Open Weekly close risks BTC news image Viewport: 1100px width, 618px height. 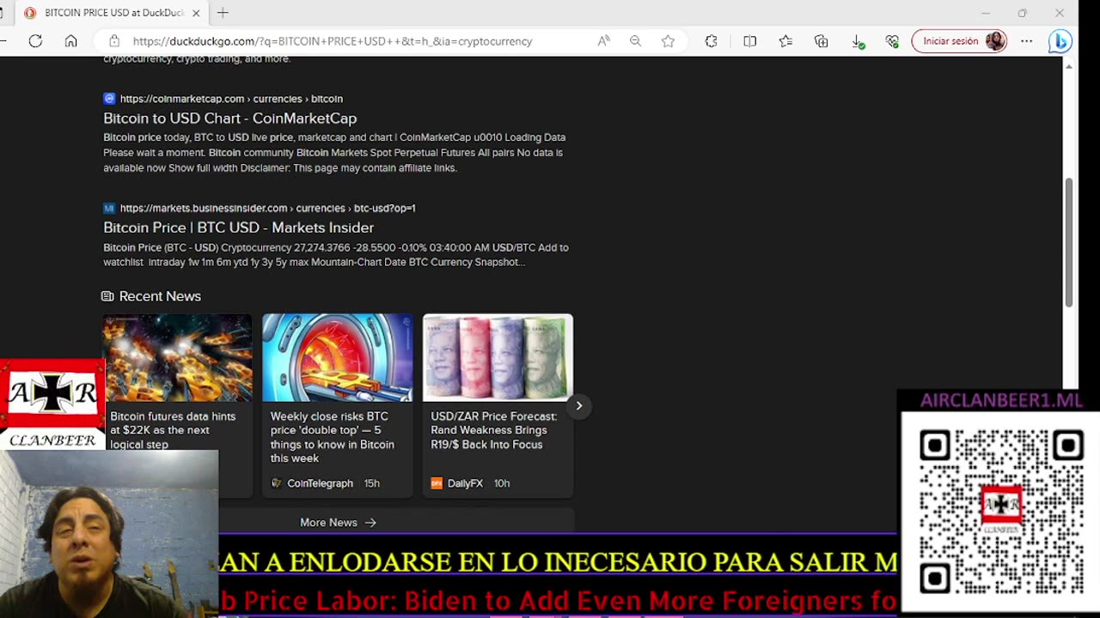click(x=338, y=358)
